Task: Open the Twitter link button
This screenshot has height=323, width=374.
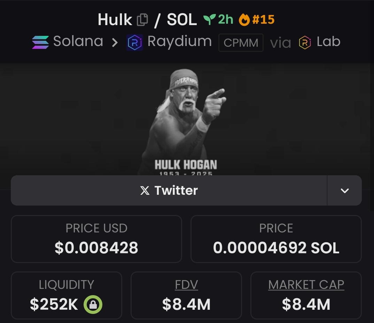Action: (169, 191)
